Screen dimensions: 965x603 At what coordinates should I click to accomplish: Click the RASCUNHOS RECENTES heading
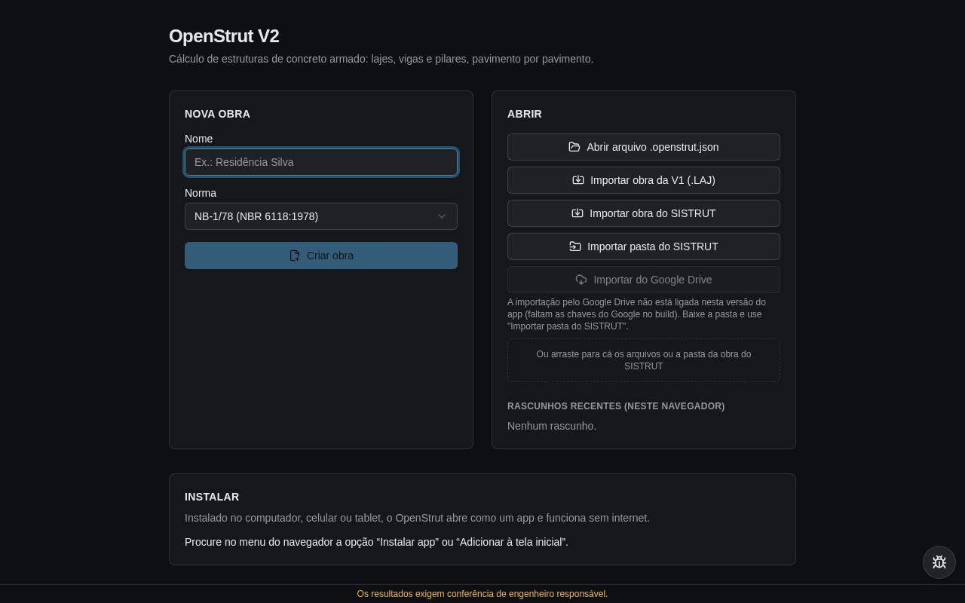coord(616,406)
